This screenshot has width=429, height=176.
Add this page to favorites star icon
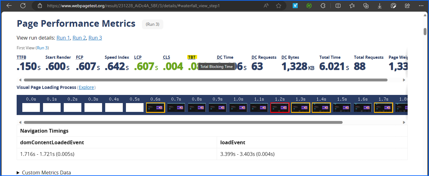279,6
